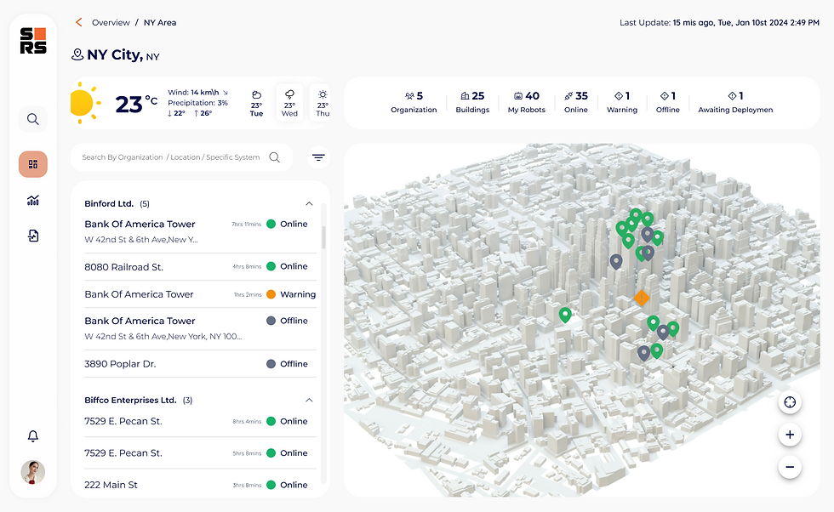The image size is (834, 512).
Task: Click the document transfer icon in the sidebar
Action: click(32, 236)
